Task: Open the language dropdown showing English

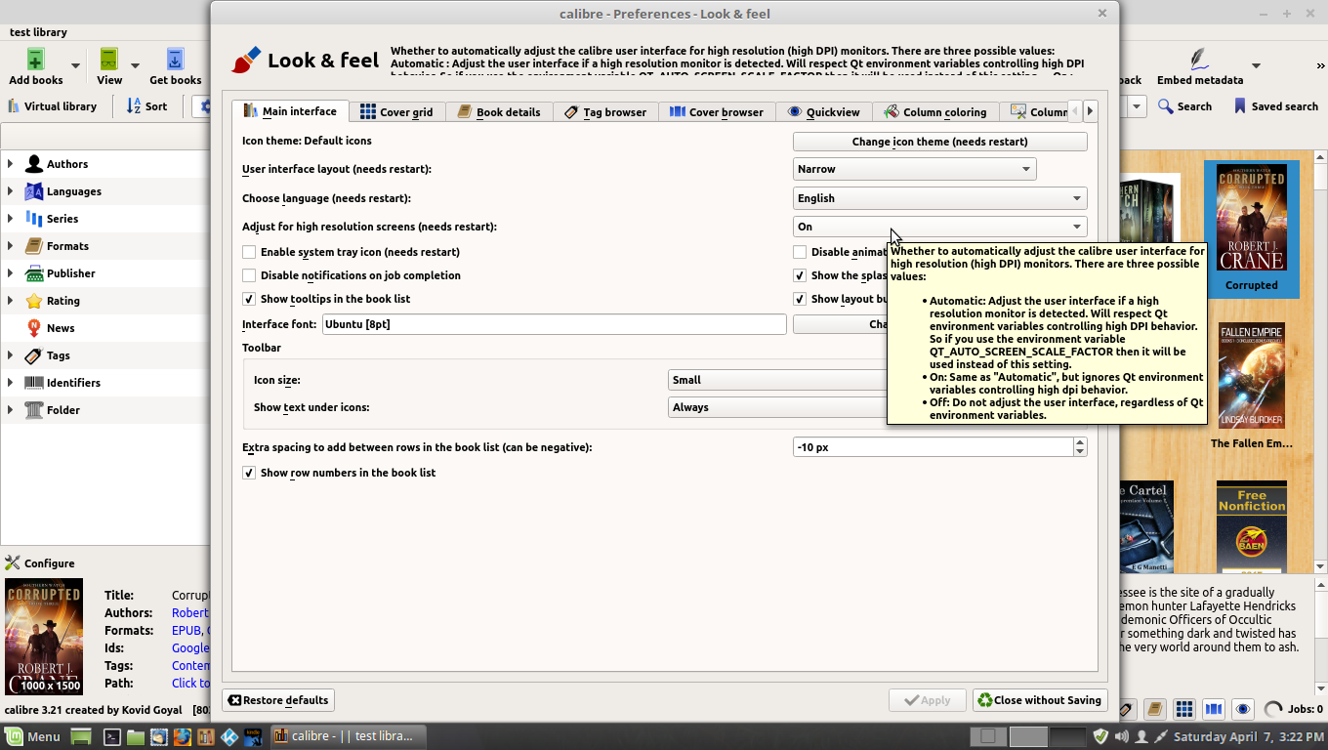Action: 939,198
